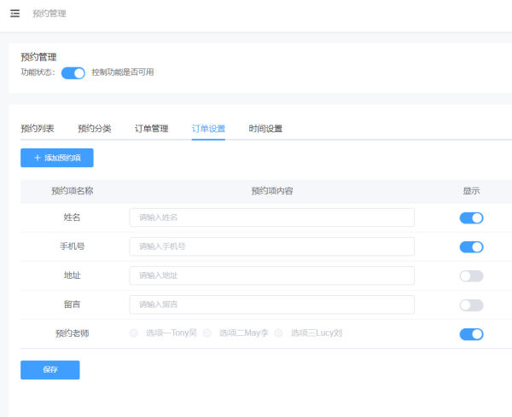This screenshot has height=417, width=512.
Task: Click the 预约项内容 column header
Action: pyautogui.click(x=271, y=191)
